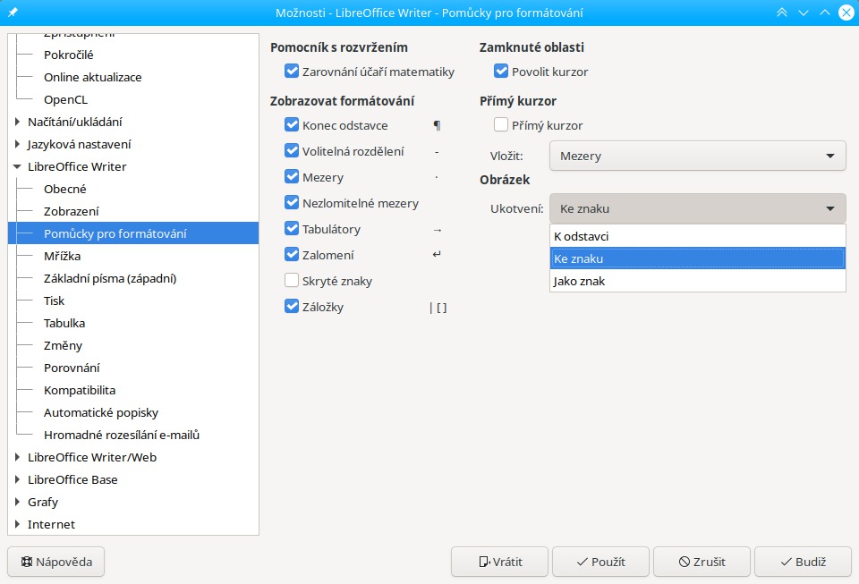Choose Jako znak from the anchor list

[697, 282]
